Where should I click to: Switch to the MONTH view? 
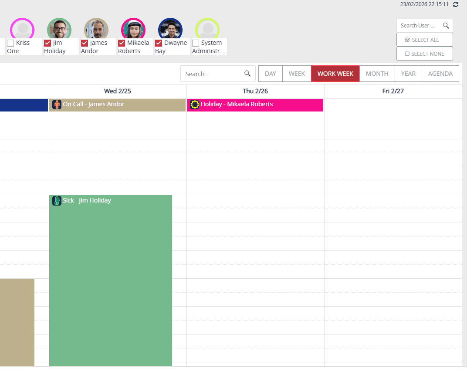pyautogui.click(x=377, y=74)
